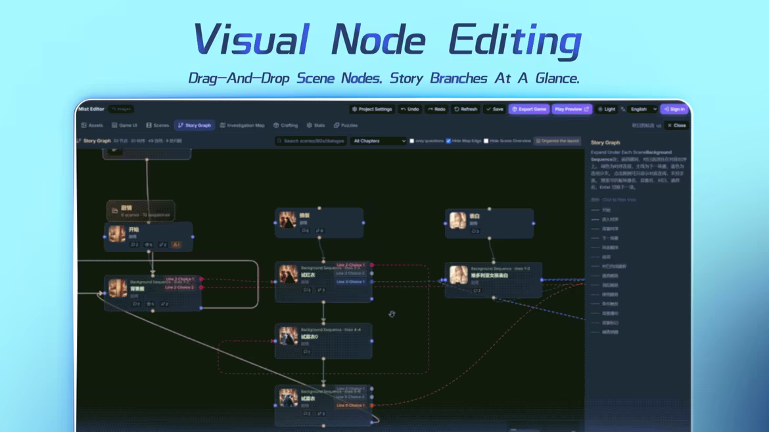769x432 pixels.
Task: Launch Play Preview
Action: (572, 109)
